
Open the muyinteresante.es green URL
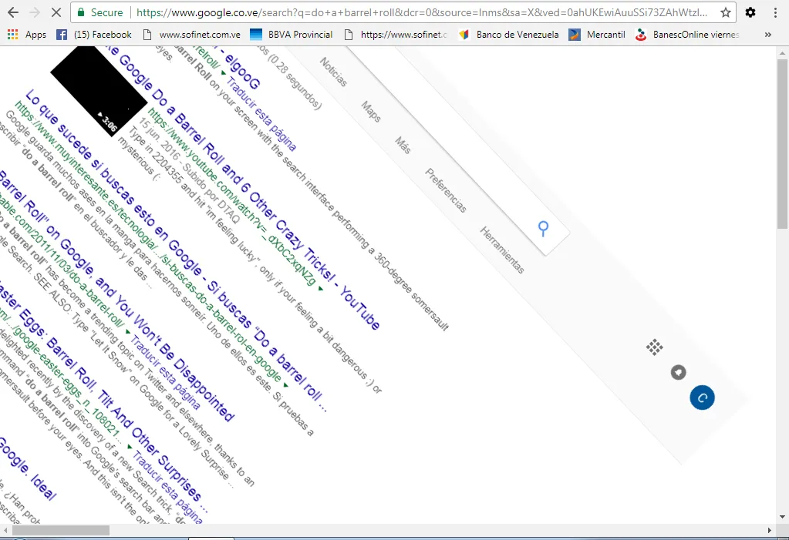pos(147,241)
